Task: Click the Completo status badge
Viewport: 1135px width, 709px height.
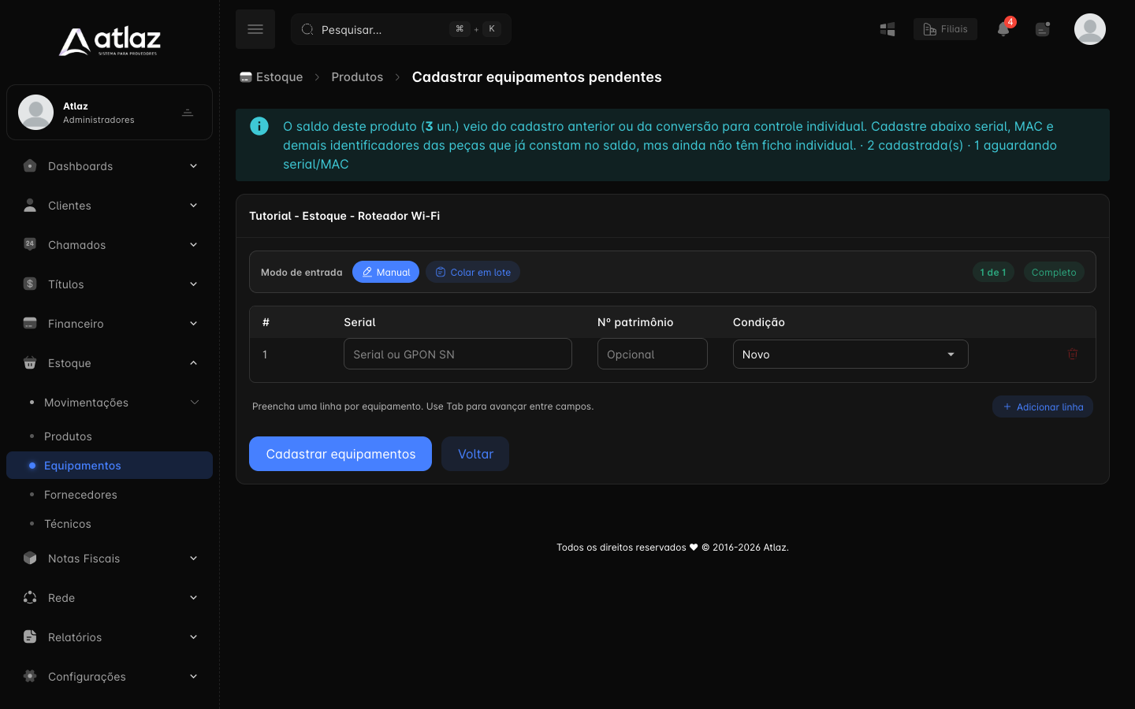Action: coord(1054,272)
